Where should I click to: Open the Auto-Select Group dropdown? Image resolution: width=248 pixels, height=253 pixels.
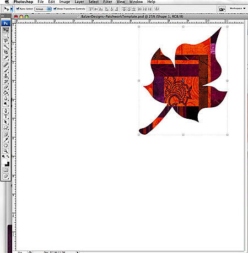43,9
